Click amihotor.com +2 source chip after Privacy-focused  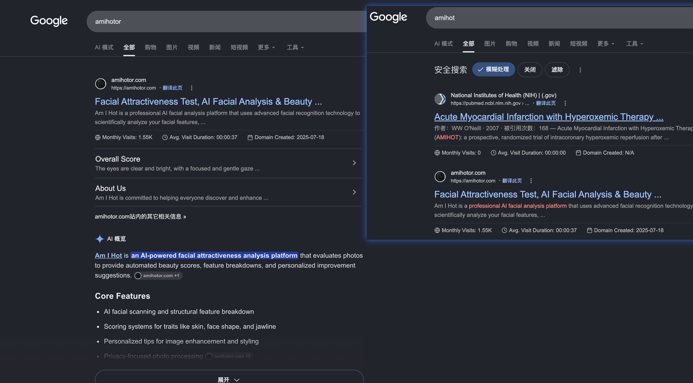(229, 356)
